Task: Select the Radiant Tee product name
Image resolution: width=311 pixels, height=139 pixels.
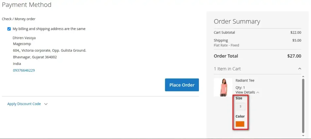Action: [x=245, y=80]
